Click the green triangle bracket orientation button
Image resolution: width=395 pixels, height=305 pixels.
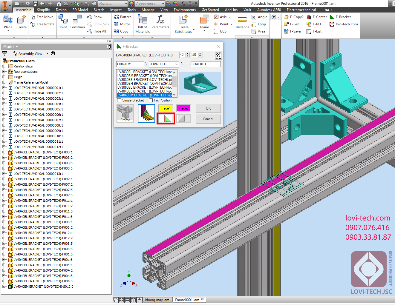[166, 118]
